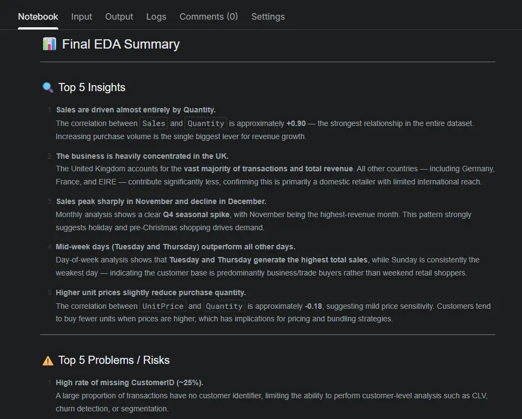This screenshot has height=419, width=522.
Task: Open the Settings tab
Action: [268, 17]
